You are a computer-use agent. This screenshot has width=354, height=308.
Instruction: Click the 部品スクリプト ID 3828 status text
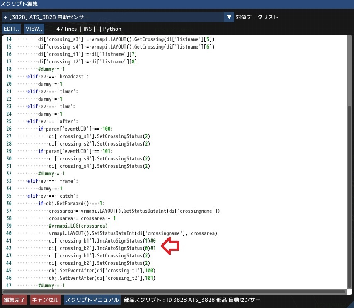[x=192, y=300]
